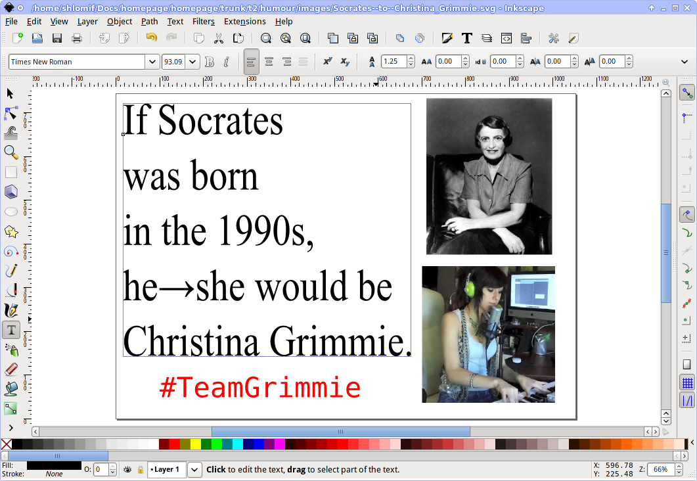
Task: Set text alignment to center
Action: (x=269, y=62)
